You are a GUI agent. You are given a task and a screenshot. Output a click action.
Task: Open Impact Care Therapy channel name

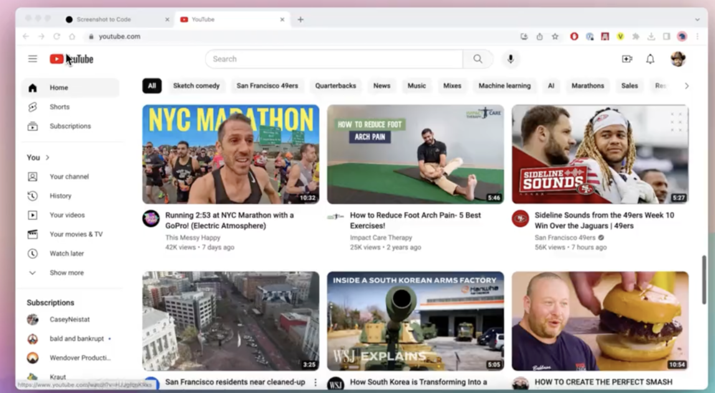point(381,238)
